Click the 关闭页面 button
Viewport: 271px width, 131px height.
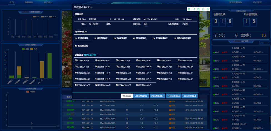(x=127, y=96)
